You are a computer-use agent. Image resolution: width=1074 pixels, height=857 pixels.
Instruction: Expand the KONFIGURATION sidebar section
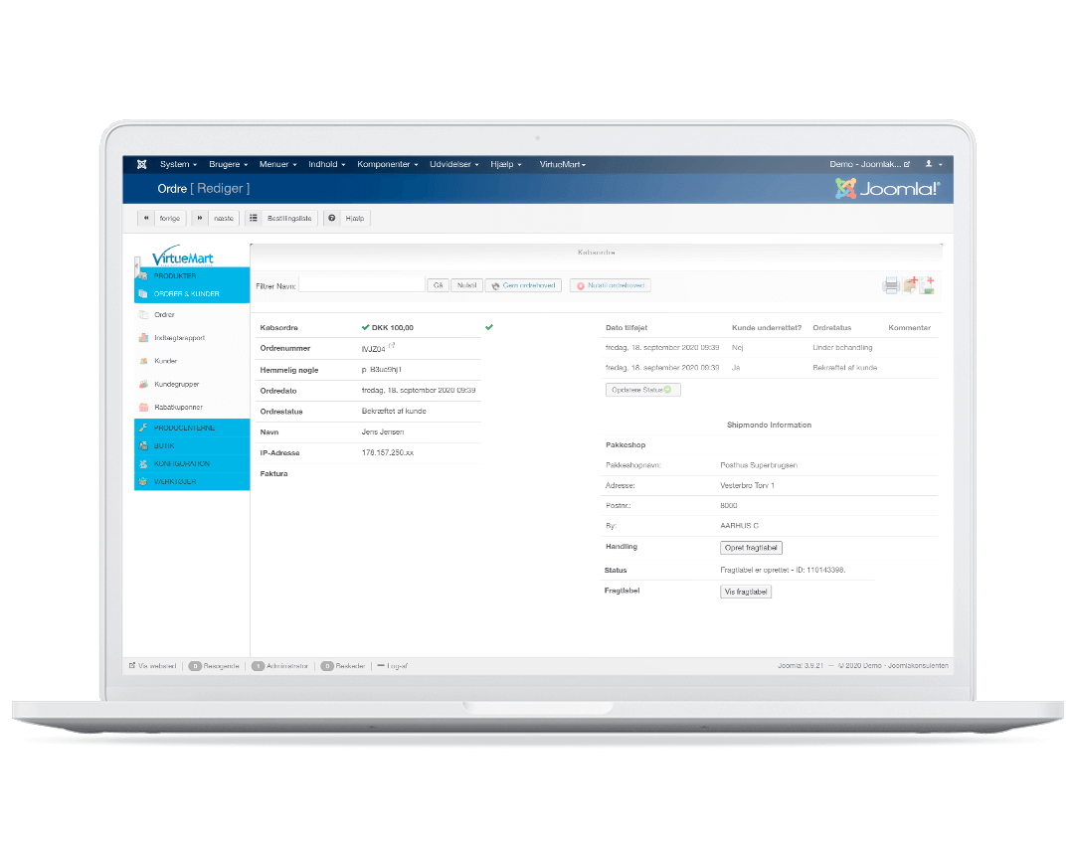point(181,464)
